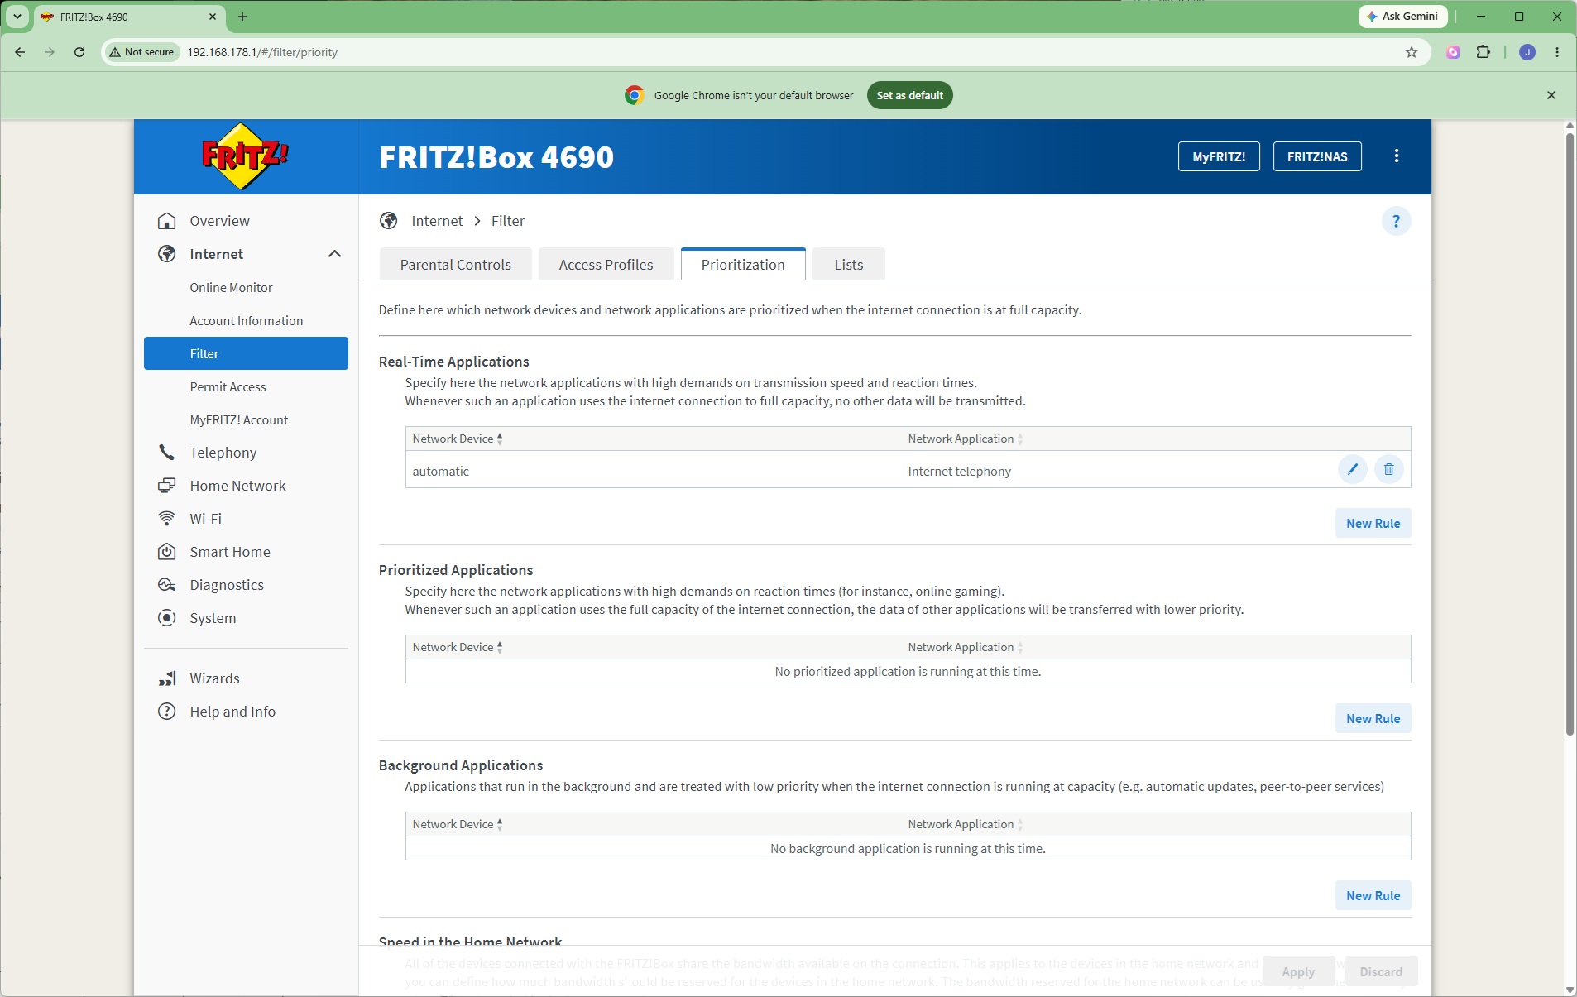Click the FRITZ! logo
Image resolution: width=1577 pixels, height=997 pixels.
pos(246,156)
